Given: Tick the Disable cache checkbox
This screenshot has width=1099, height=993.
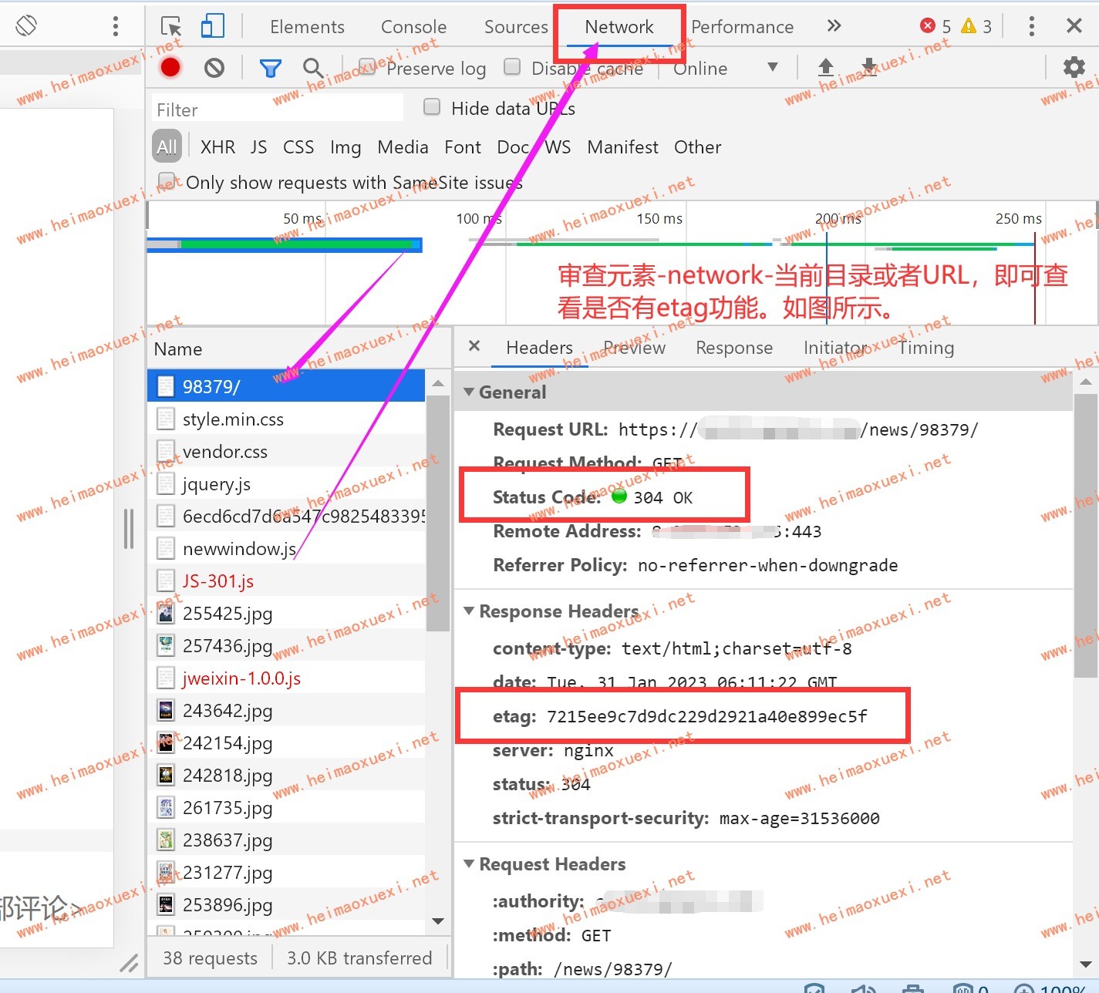Looking at the screenshot, I should pyautogui.click(x=512, y=67).
